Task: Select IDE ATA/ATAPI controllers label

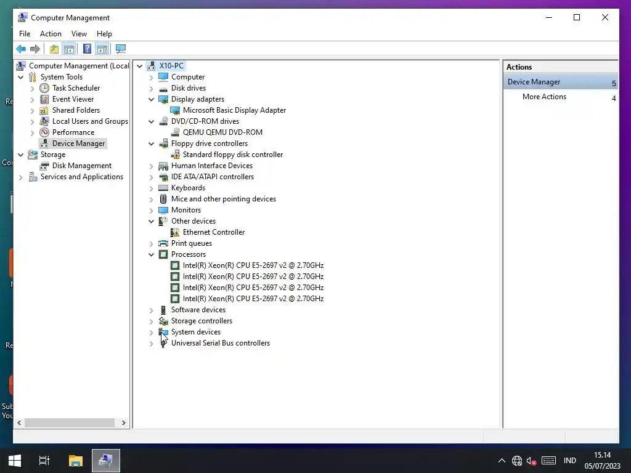Action: 213,177
